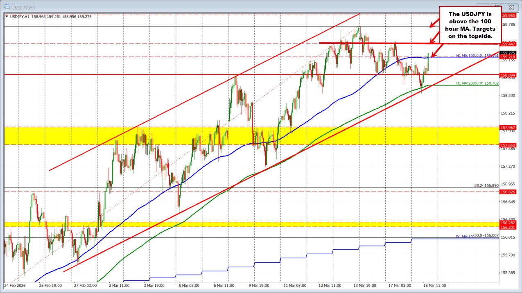This screenshot has width=522, height=293.
Task: Click the black 159.275 current price label
Action: point(508,52)
